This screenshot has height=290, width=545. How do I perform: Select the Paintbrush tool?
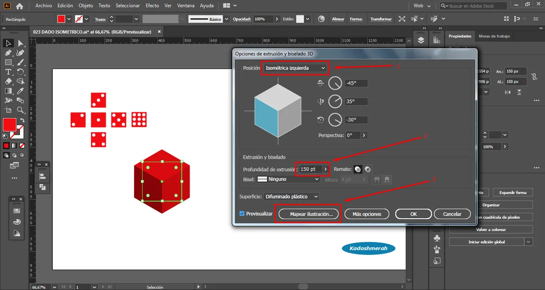(20, 62)
